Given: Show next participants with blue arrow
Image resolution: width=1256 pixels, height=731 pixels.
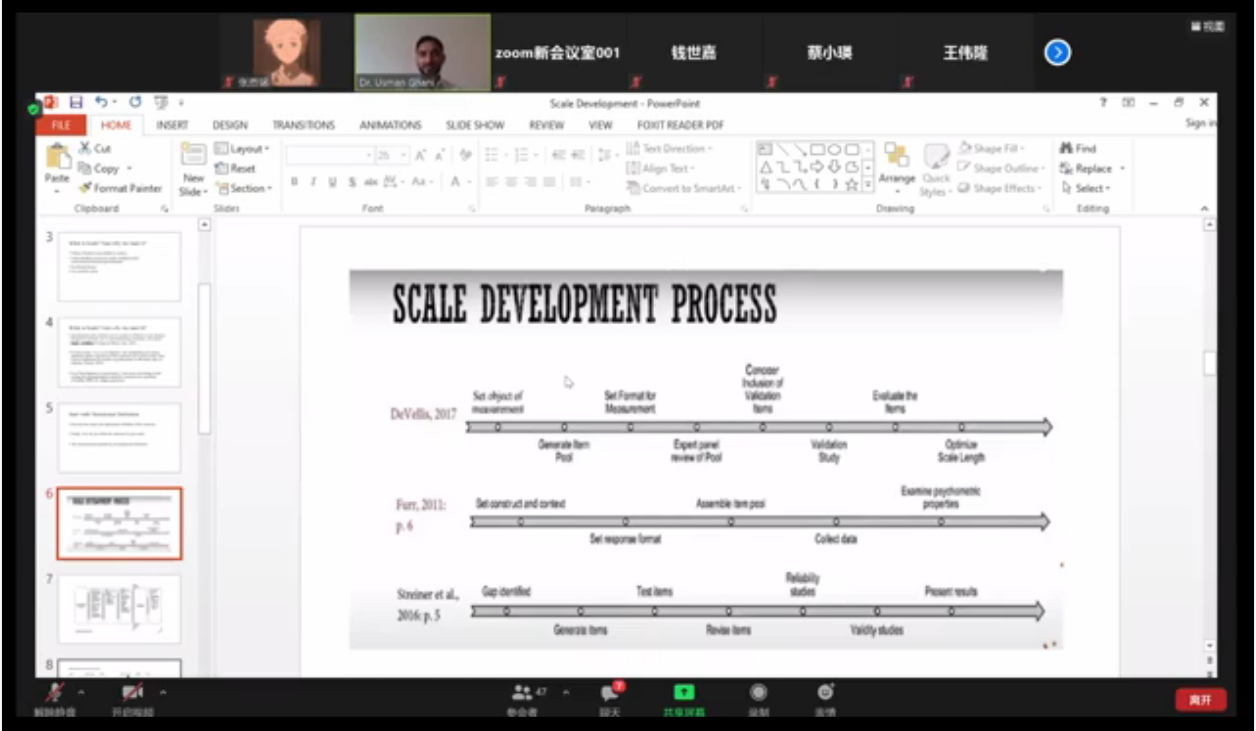Looking at the screenshot, I should click(x=1057, y=53).
